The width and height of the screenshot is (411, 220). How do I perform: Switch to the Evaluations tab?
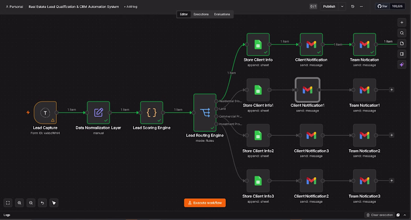222,15
